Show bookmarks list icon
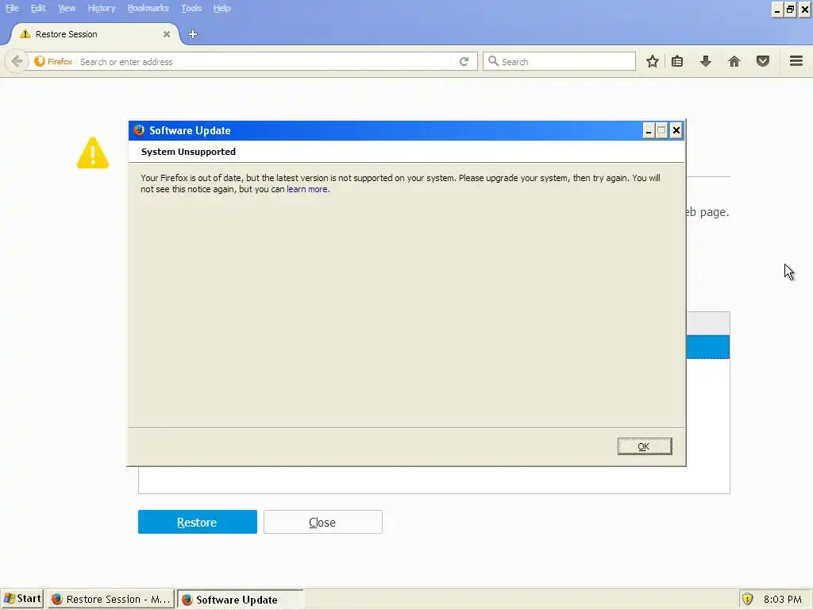The width and height of the screenshot is (813, 610). pyautogui.click(x=677, y=62)
